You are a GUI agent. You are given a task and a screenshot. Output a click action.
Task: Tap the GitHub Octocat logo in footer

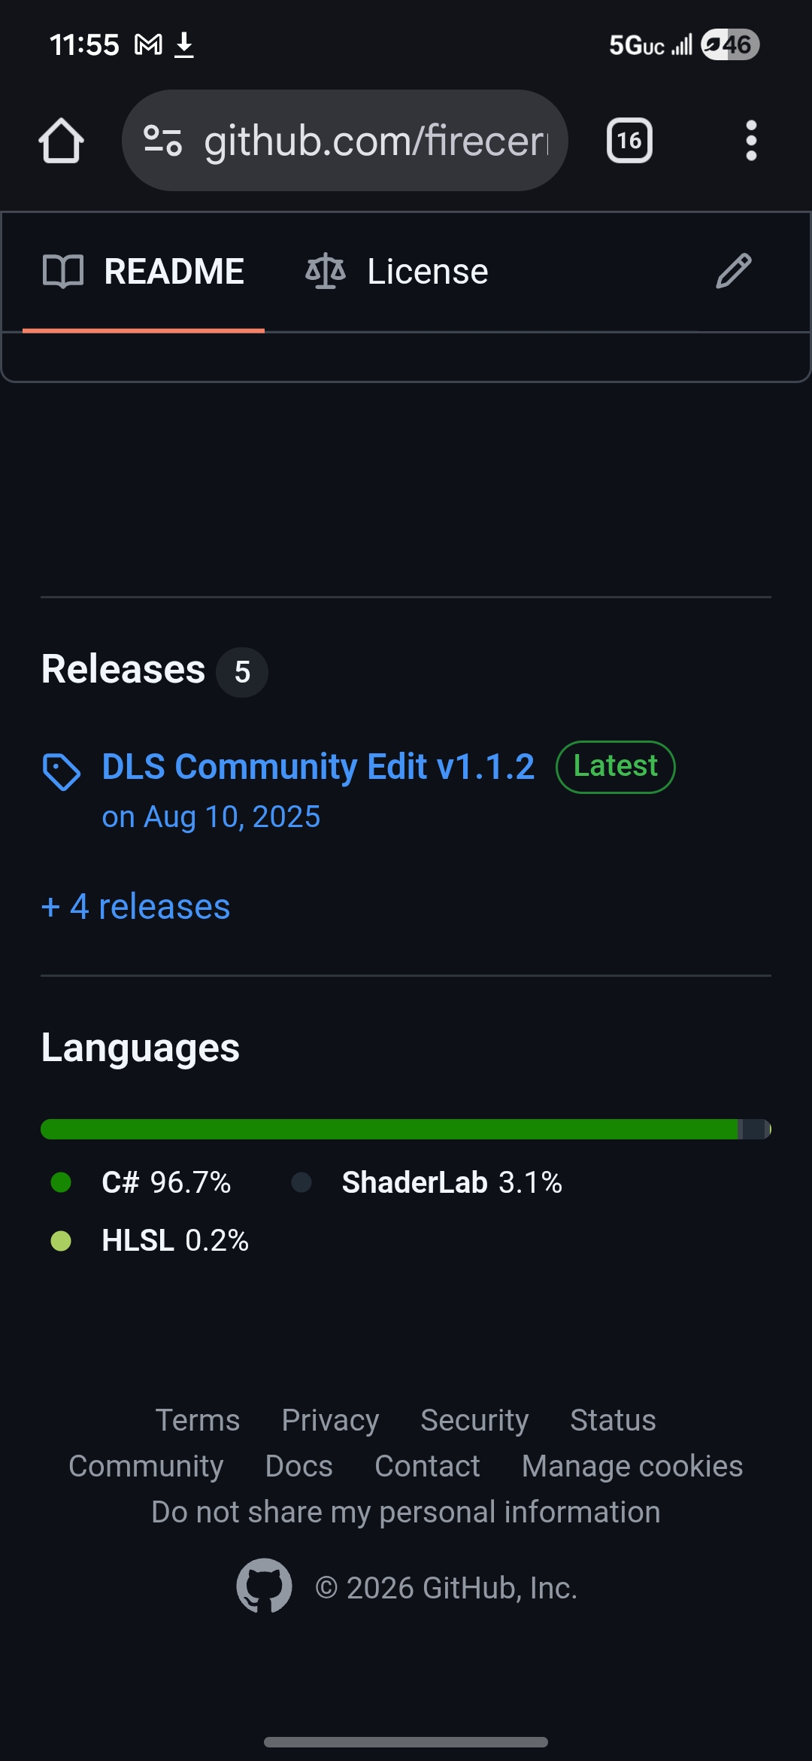(x=264, y=1586)
